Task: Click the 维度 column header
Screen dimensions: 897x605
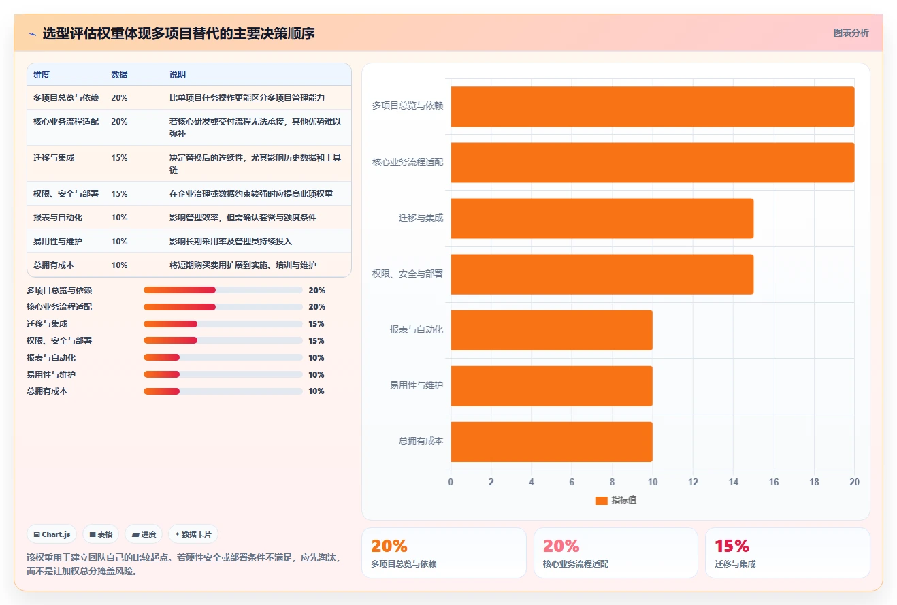Action: click(x=42, y=75)
